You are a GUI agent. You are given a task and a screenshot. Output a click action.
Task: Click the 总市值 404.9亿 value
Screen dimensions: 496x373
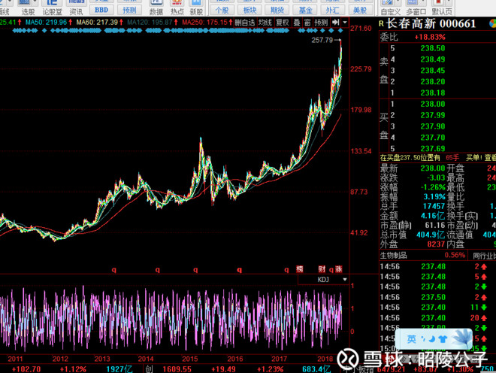[x=431, y=235]
